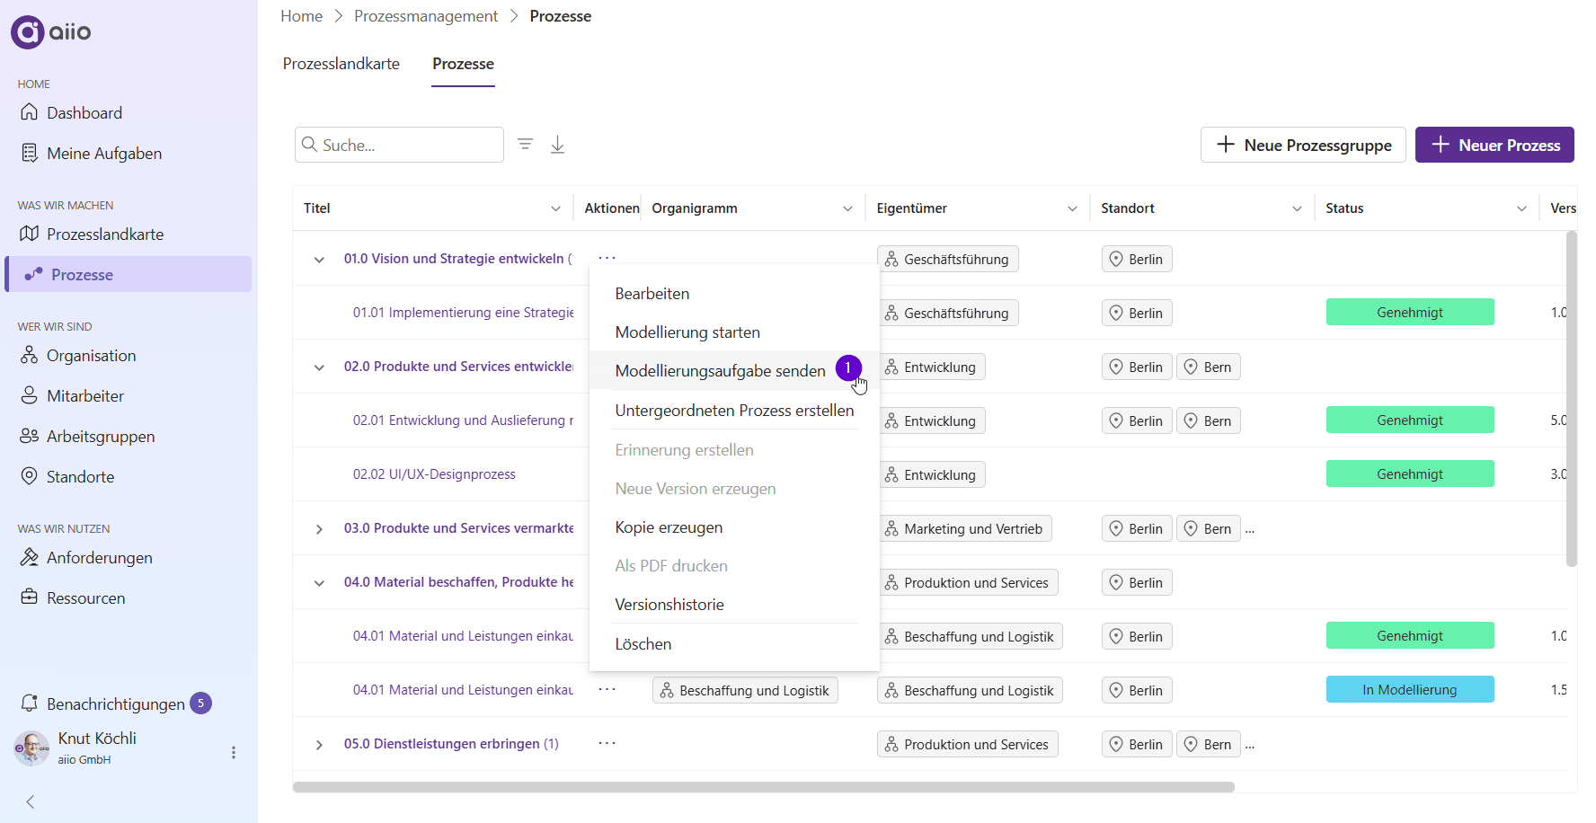Click the horizontal table scrollbar
The height and width of the screenshot is (823, 1596).
[x=764, y=787]
